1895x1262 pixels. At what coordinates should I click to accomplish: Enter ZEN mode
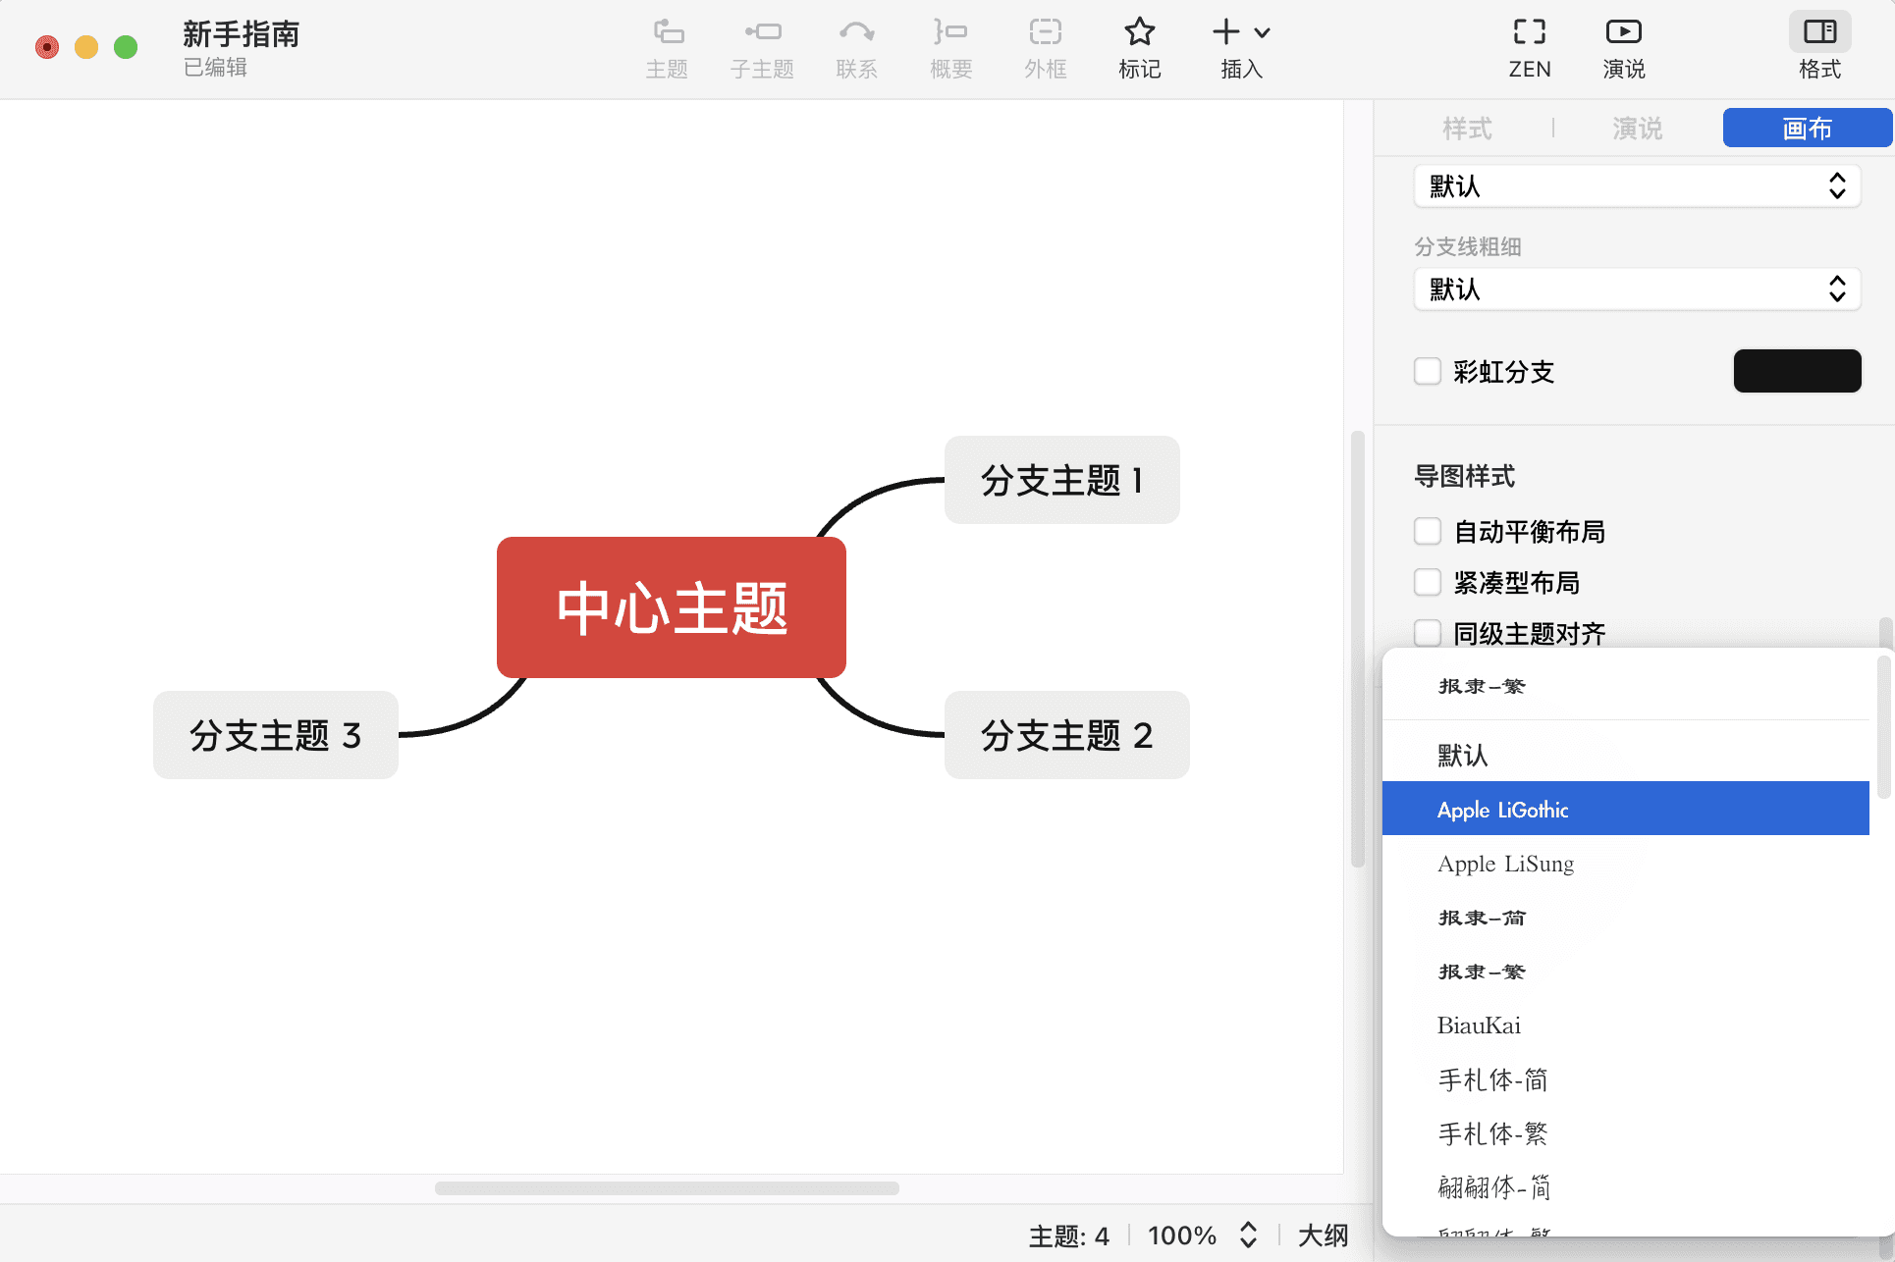(x=1529, y=46)
